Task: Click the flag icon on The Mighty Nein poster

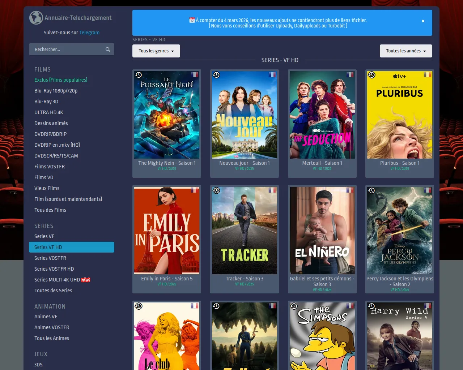Action: pyautogui.click(x=195, y=74)
